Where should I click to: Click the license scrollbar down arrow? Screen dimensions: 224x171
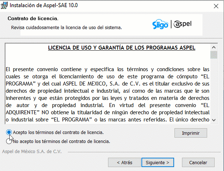coord(214,120)
